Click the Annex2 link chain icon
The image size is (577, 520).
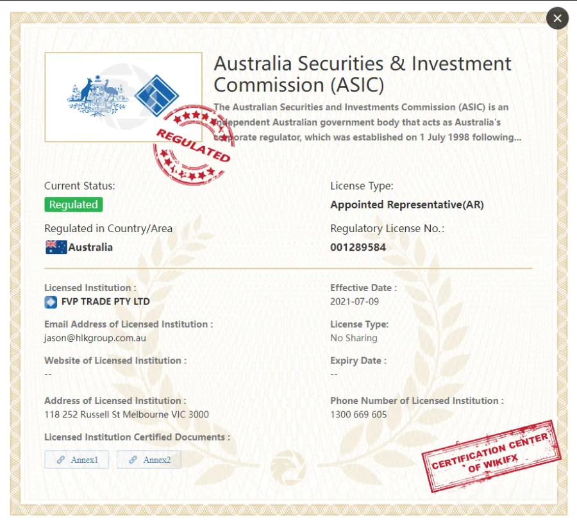pyautogui.click(x=133, y=460)
